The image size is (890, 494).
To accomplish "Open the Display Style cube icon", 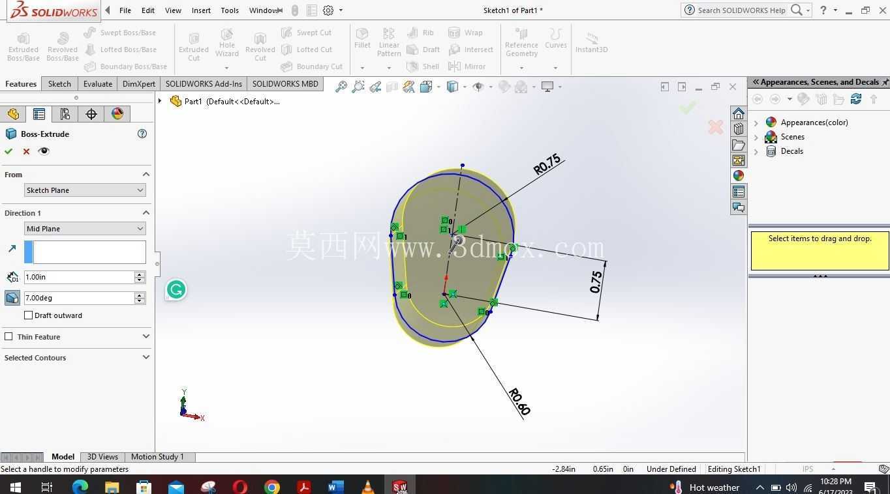I will click(x=452, y=87).
